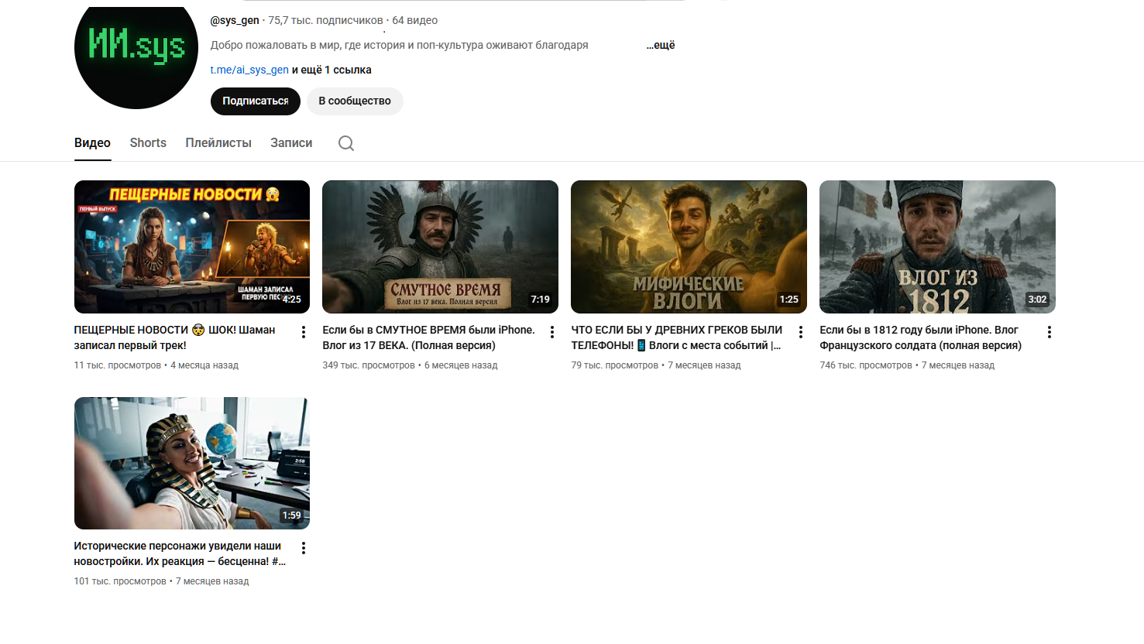Open the МИФИЧЕСКИЕ ВЛОГИ video thumbnail

click(x=689, y=247)
